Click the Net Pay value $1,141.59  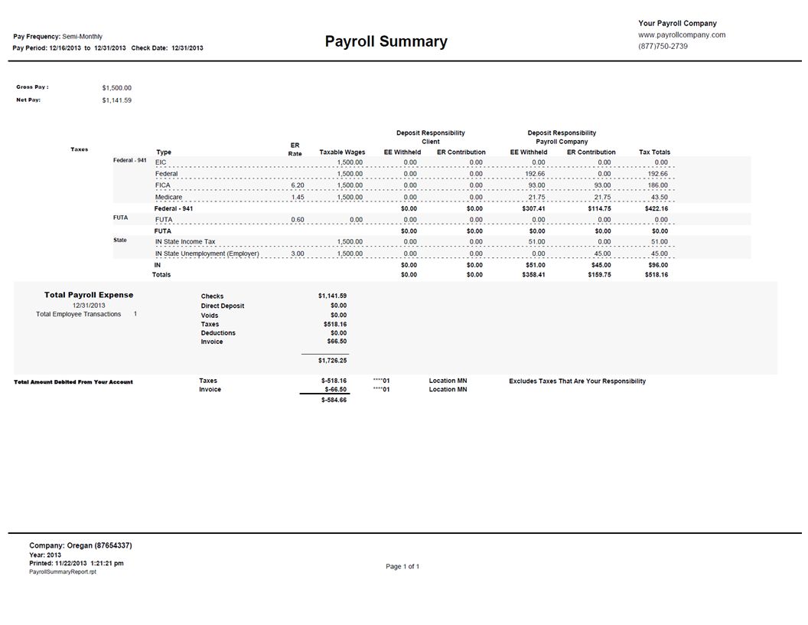point(116,100)
